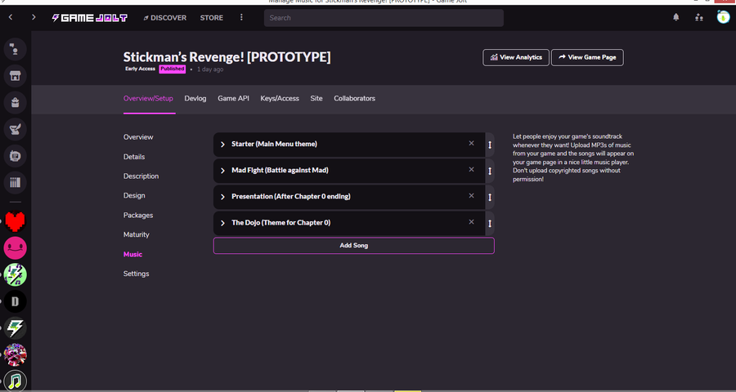Expand The Dojo song
Image resolution: width=736 pixels, height=392 pixels.
coord(222,223)
